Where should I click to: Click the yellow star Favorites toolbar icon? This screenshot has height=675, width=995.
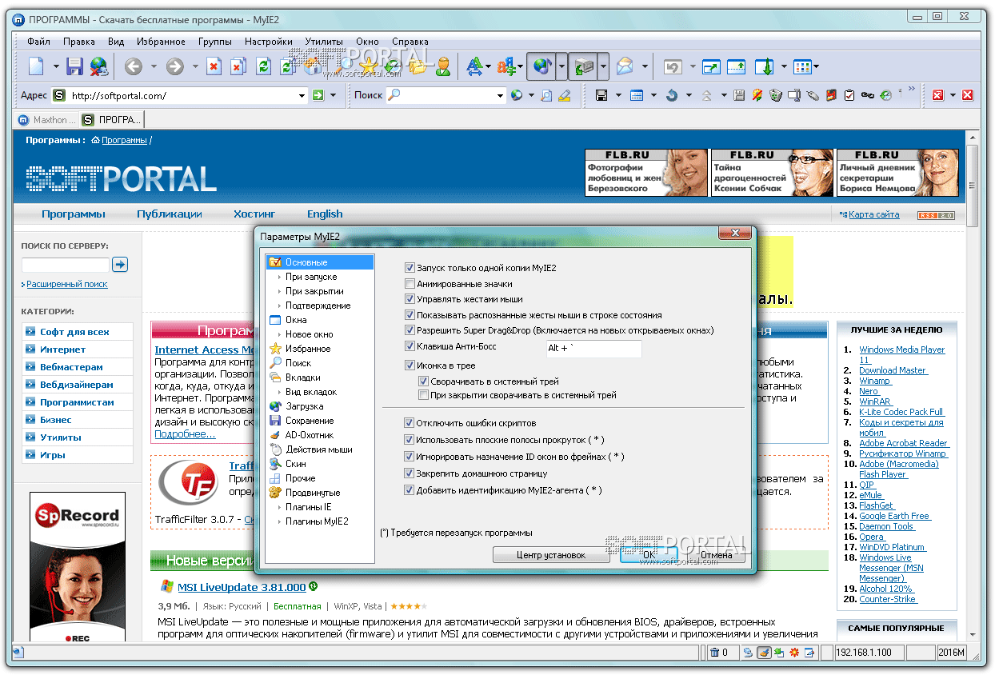click(369, 67)
